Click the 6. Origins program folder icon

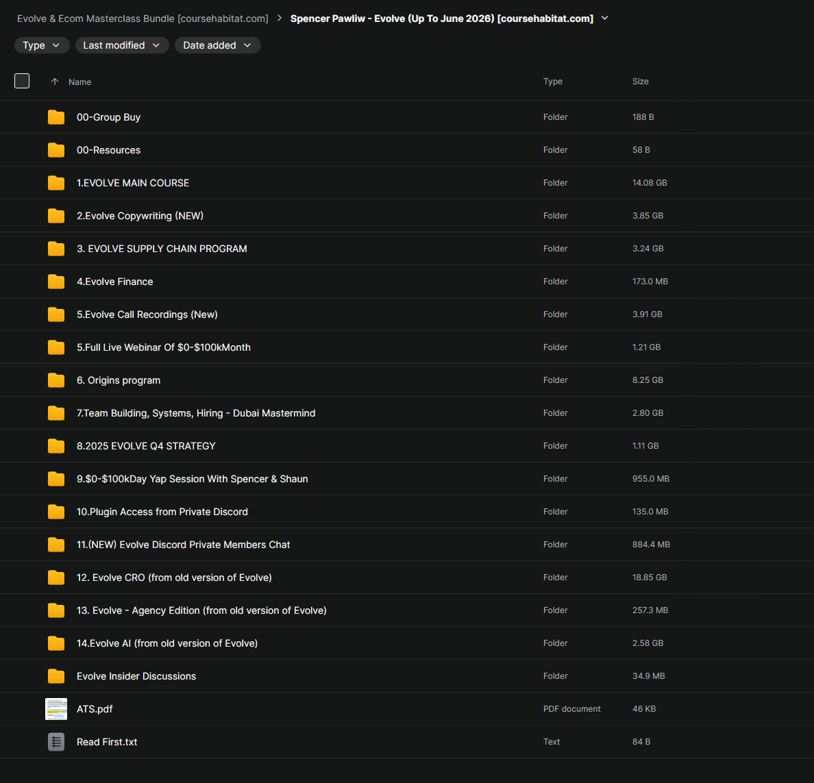pyautogui.click(x=56, y=380)
